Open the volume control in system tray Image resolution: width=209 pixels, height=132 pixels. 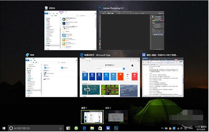(182, 128)
